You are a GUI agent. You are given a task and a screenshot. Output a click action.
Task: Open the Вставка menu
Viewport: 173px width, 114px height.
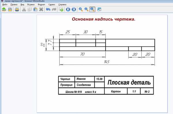[x=31, y=5]
